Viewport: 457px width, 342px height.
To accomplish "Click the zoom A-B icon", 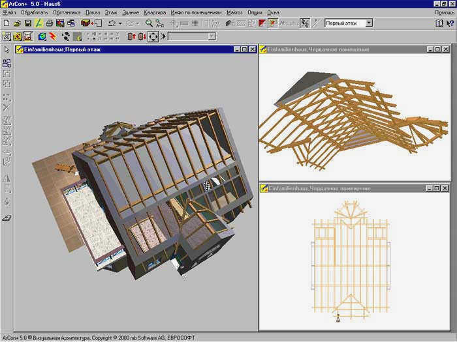I will click(159, 23).
